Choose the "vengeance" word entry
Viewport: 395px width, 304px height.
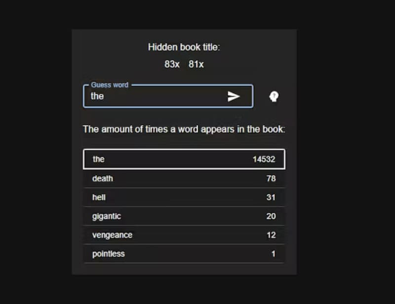click(x=112, y=235)
